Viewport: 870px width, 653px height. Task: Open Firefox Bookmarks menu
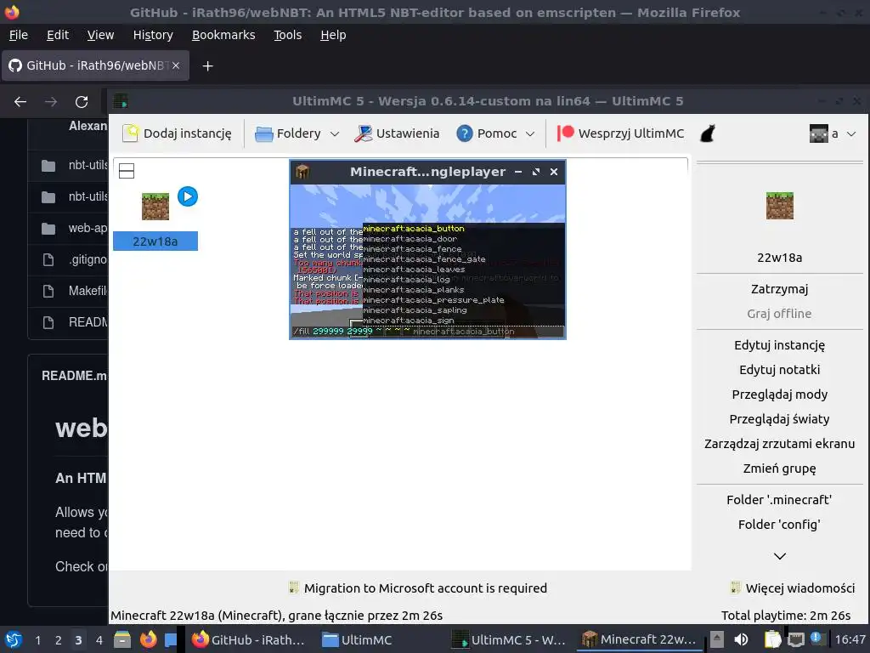coord(223,35)
